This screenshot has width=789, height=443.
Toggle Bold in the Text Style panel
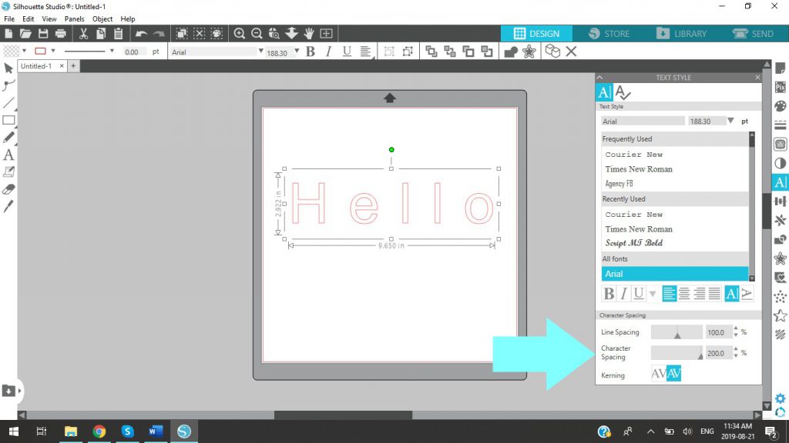click(609, 293)
